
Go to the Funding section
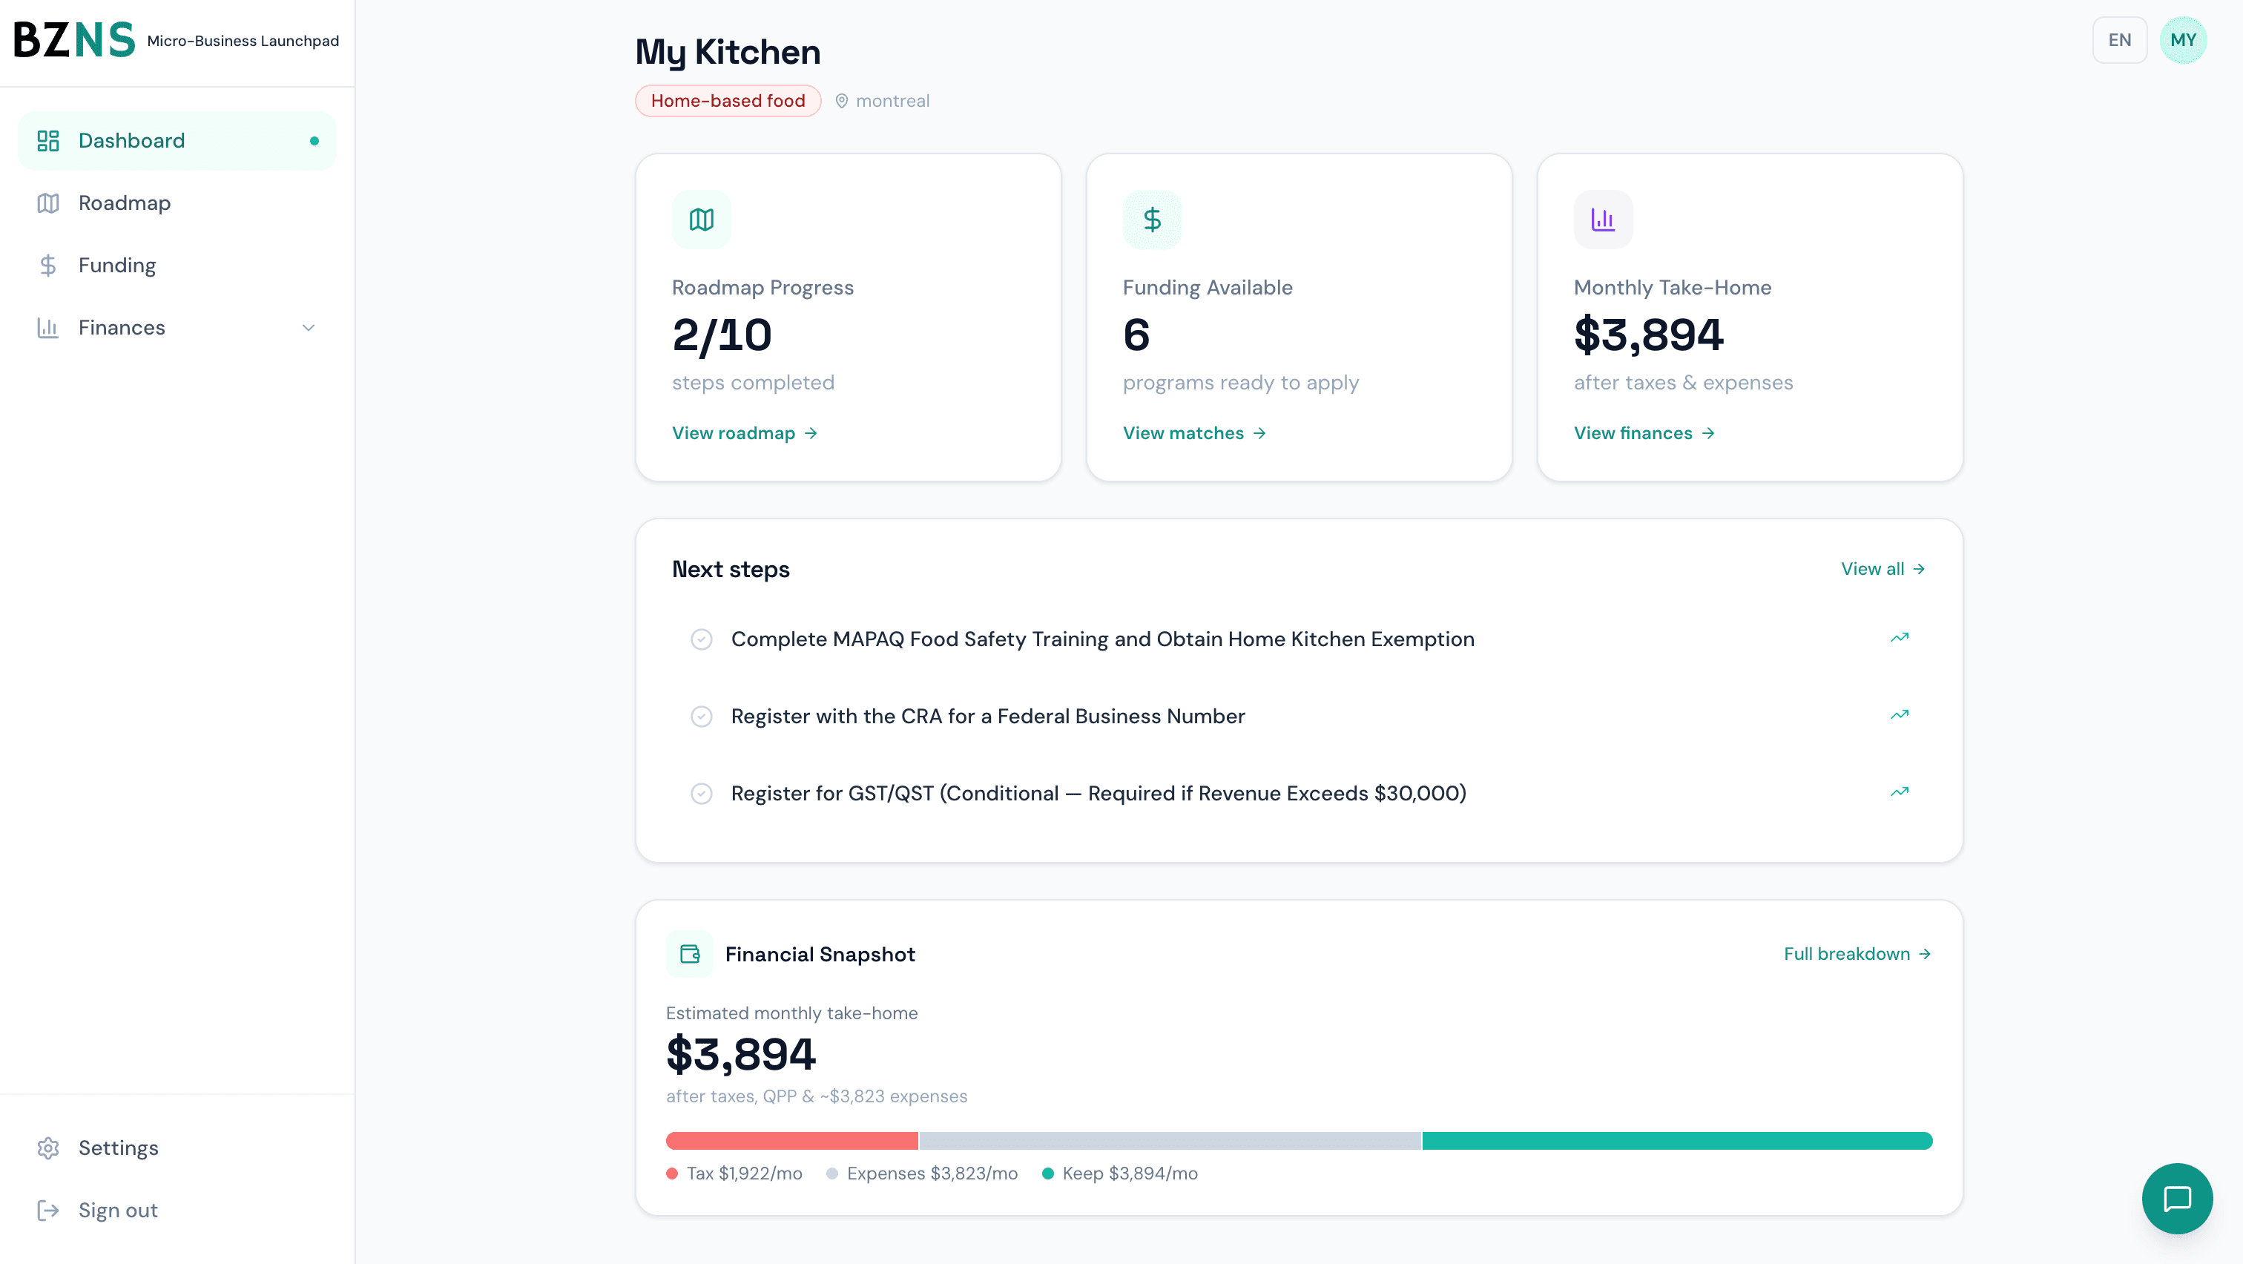click(116, 265)
